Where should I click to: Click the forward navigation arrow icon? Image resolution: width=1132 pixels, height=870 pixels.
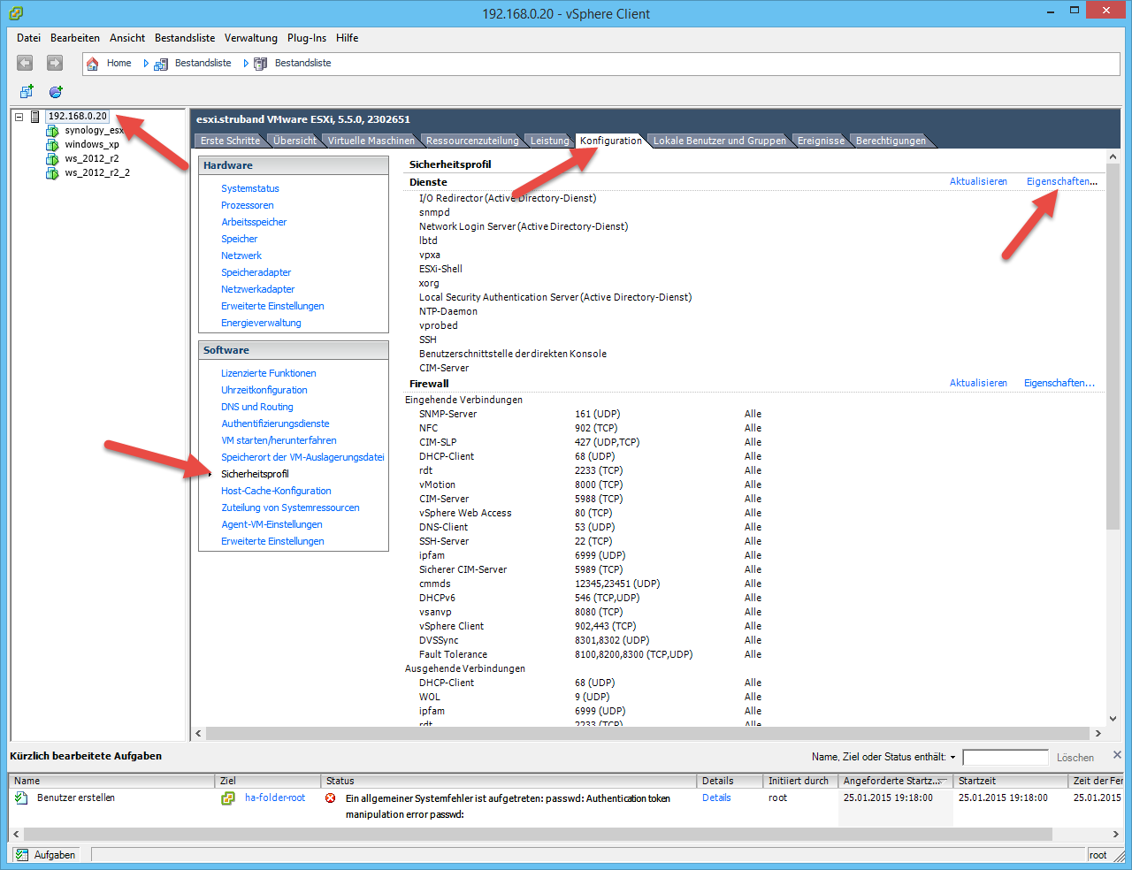(55, 63)
